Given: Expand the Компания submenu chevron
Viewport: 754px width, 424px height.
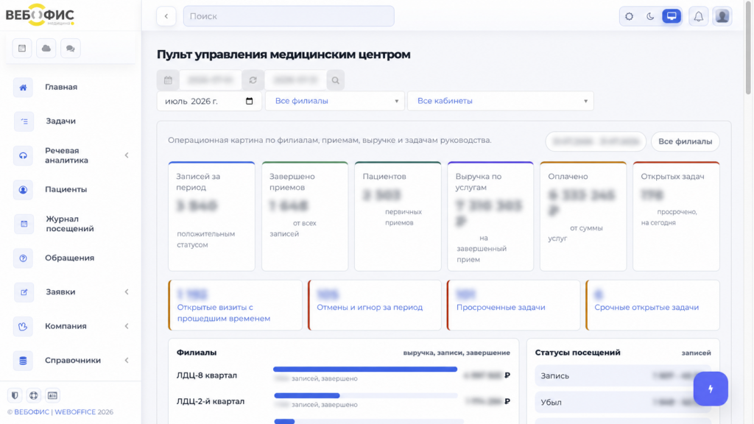Looking at the screenshot, I should (127, 326).
